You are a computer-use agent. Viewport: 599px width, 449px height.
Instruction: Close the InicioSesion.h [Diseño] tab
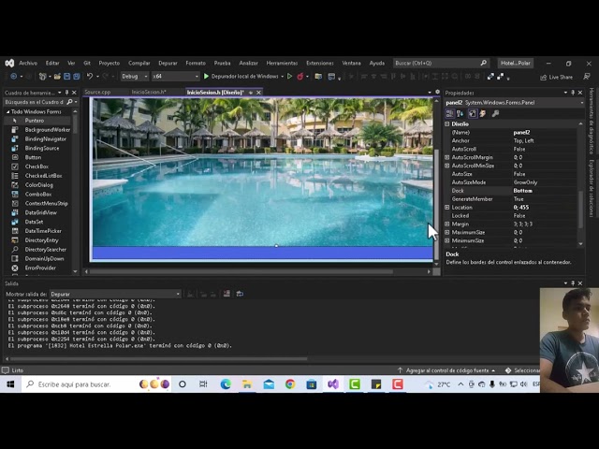[258, 93]
